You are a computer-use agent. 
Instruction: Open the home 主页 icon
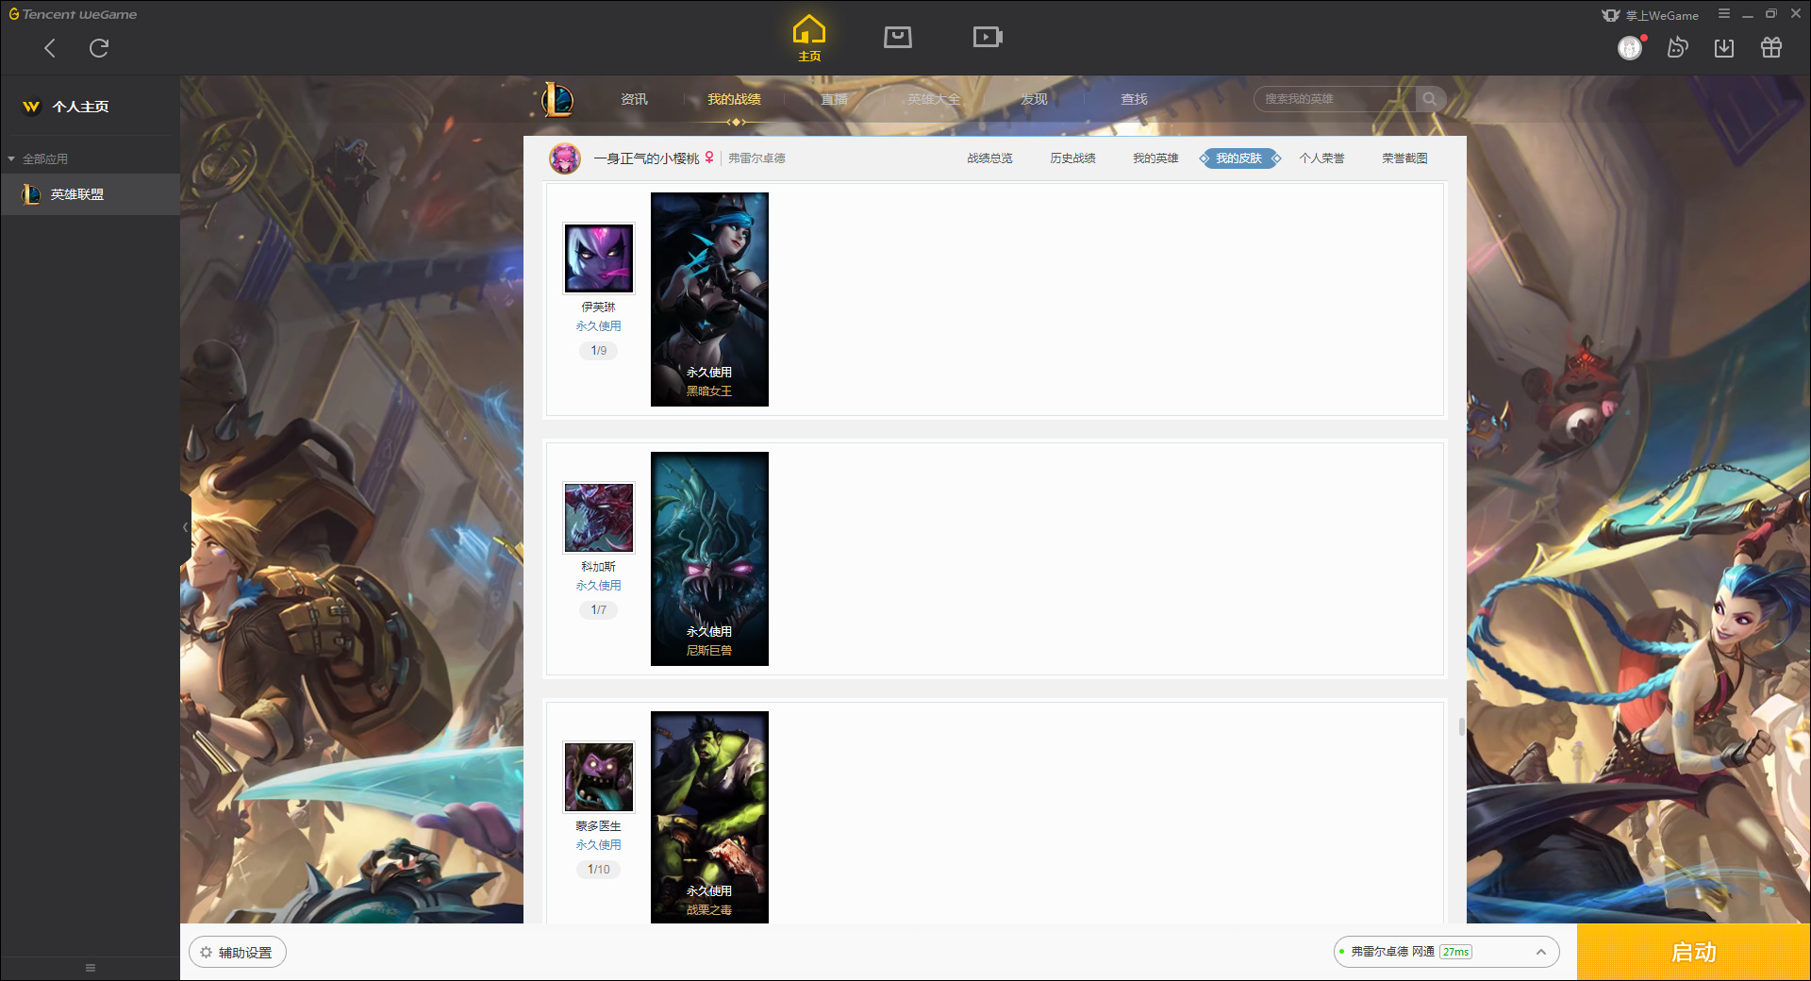point(809,39)
